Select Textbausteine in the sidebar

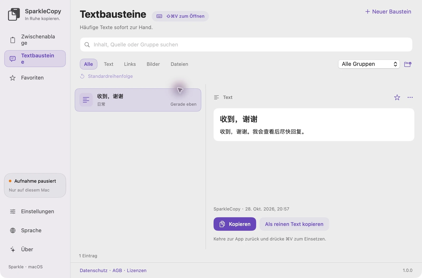click(x=35, y=59)
